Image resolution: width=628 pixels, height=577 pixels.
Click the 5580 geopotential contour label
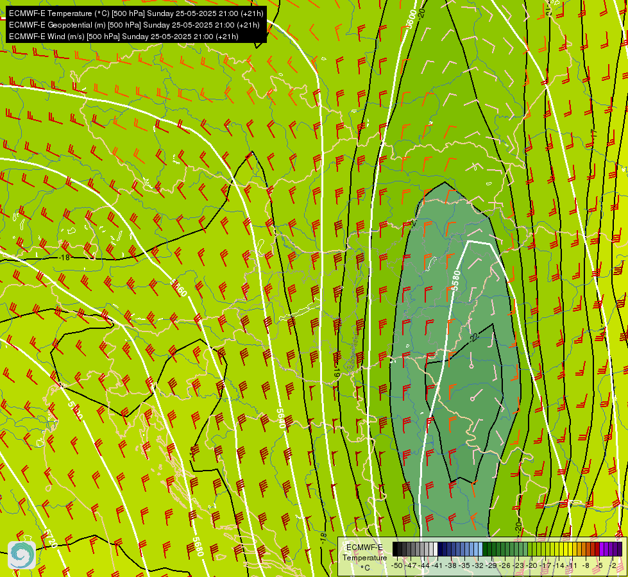456,280
